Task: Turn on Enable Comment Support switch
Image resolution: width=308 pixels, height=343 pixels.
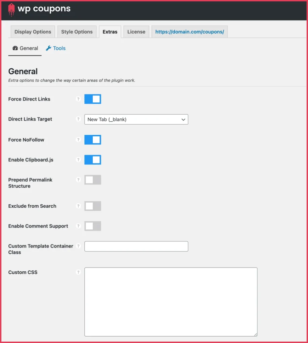Action: tap(93, 226)
